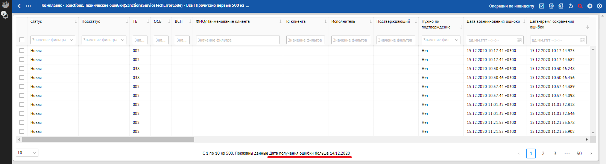Open the Подстатус filter dropdown
This screenshot has width=606, height=164.
(103, 40)
